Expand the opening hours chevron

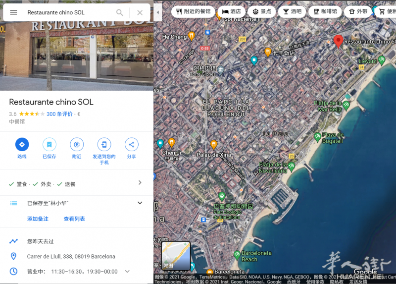127,271
